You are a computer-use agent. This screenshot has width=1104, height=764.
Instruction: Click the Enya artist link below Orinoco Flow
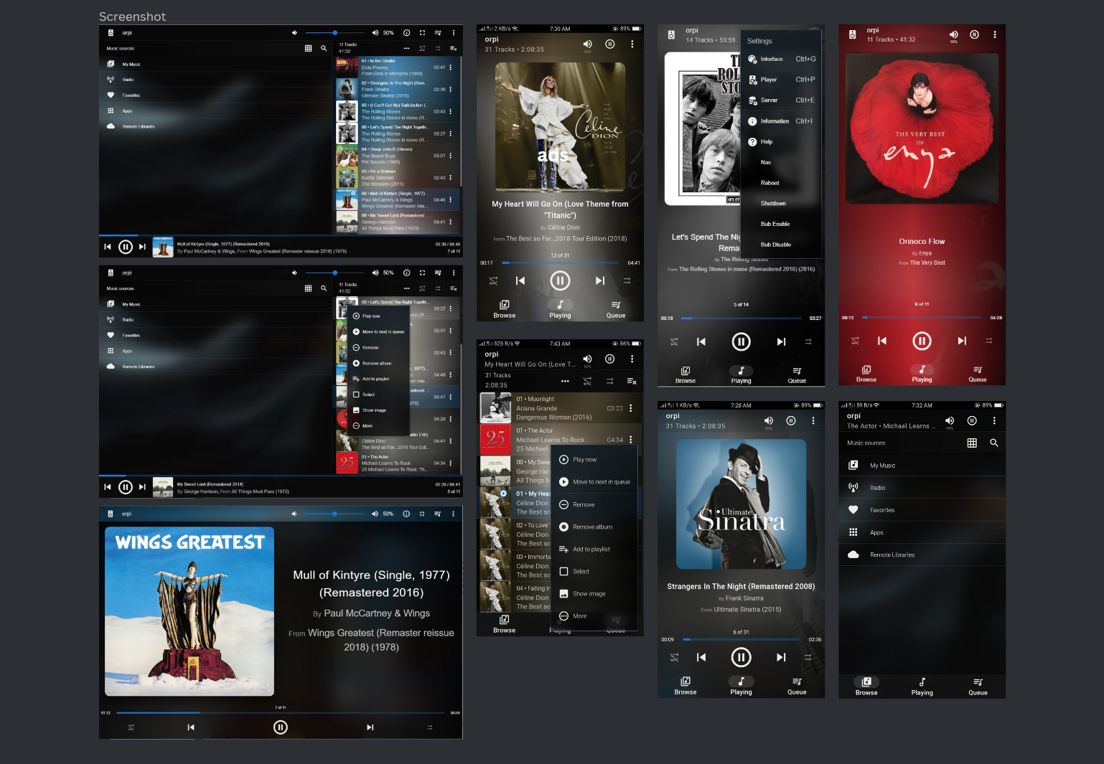click(x=925, y=253)
